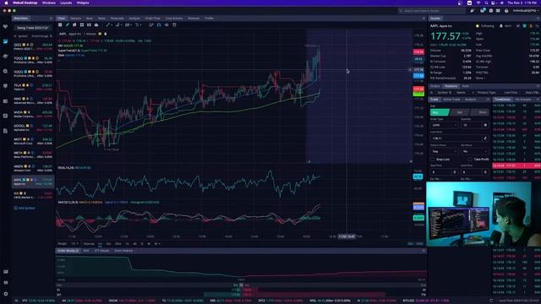Click the cloud icon in chart toolbar
The width and height of the screenshot is (541, 304).
(x=96, y=24)
